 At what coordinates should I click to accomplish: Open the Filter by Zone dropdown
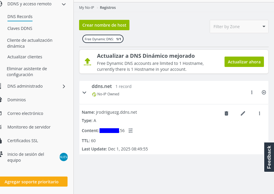(x=239, y=27)
